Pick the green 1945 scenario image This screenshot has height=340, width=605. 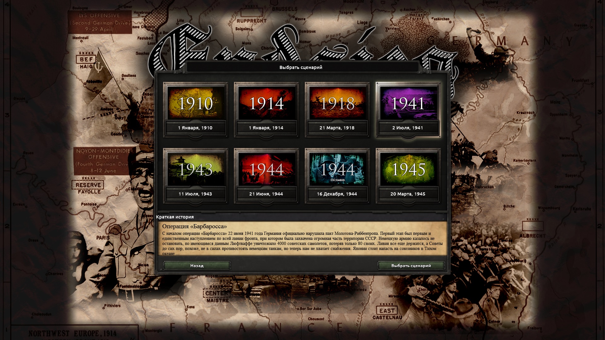click(x=408, y=169)
